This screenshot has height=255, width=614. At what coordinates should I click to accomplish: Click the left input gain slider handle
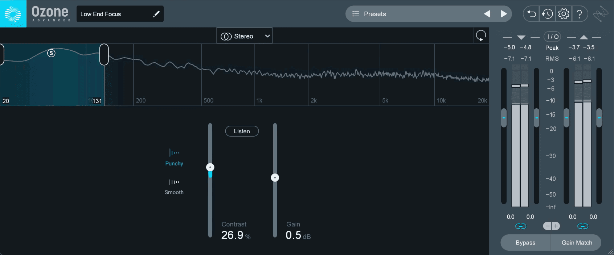(504, 118)
